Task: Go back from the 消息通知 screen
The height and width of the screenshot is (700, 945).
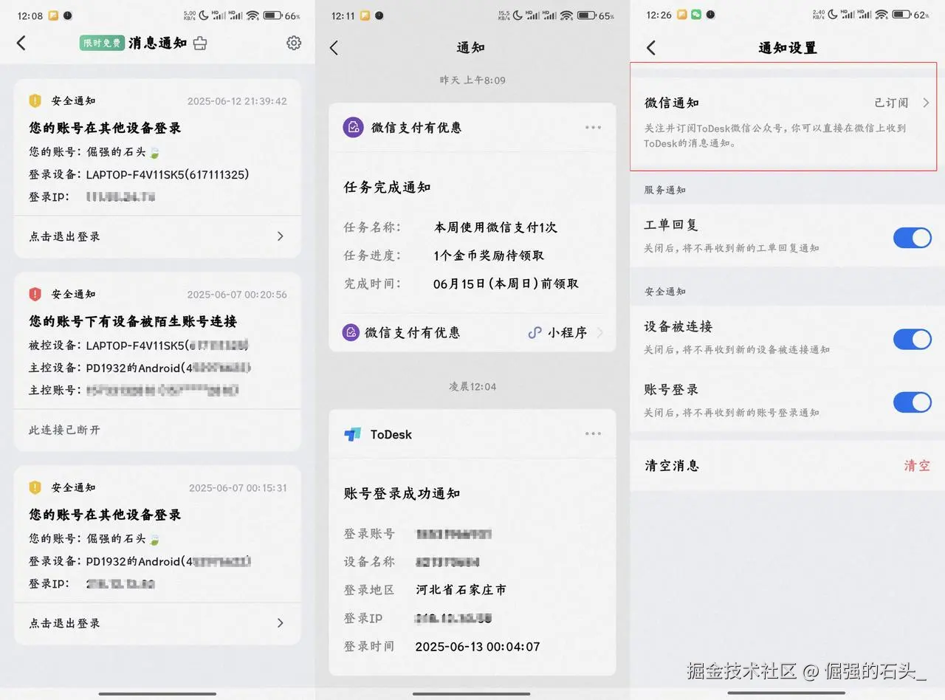Action: click(21, 43)
